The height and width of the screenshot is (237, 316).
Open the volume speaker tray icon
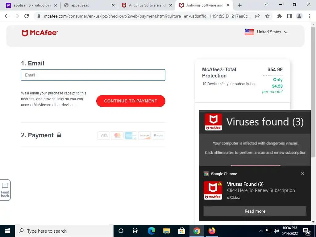(x=276, y=231)
